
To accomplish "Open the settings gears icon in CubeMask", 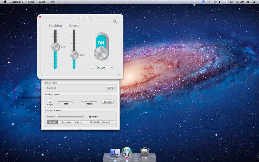I will 115,22.
